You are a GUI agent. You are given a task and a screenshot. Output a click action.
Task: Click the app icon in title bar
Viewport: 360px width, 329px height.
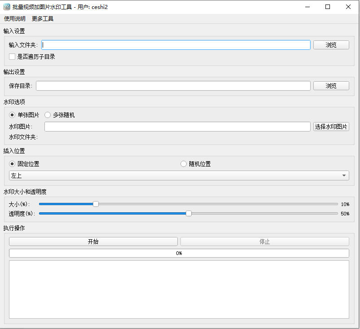point(7,7)
